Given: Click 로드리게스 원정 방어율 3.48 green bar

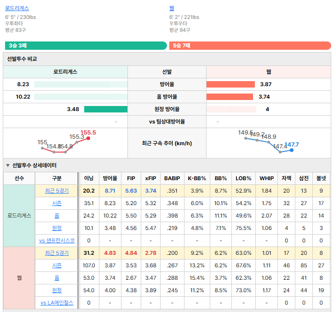Looking at the screenshot, I should [x=106, y=109].
